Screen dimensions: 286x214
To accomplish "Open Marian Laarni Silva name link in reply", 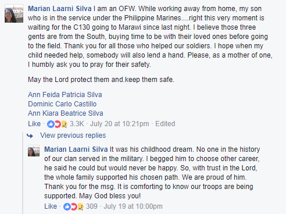I will (76, 149).
